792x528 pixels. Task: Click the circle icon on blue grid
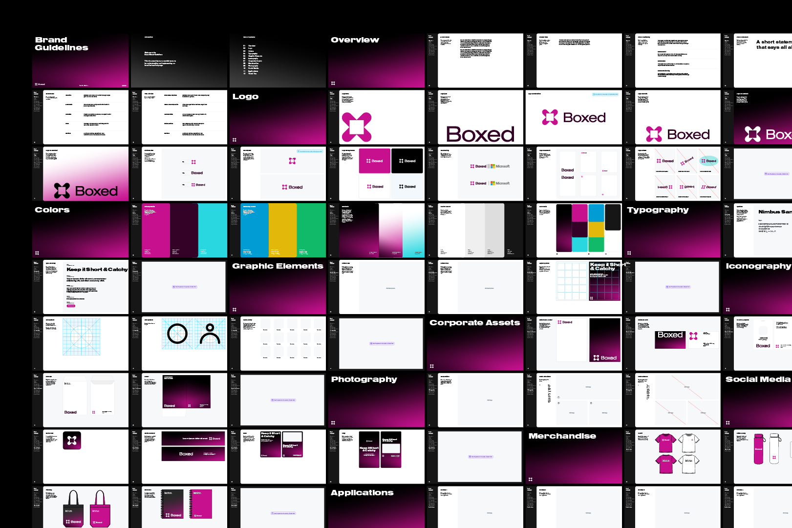click(x=177, y=334)
